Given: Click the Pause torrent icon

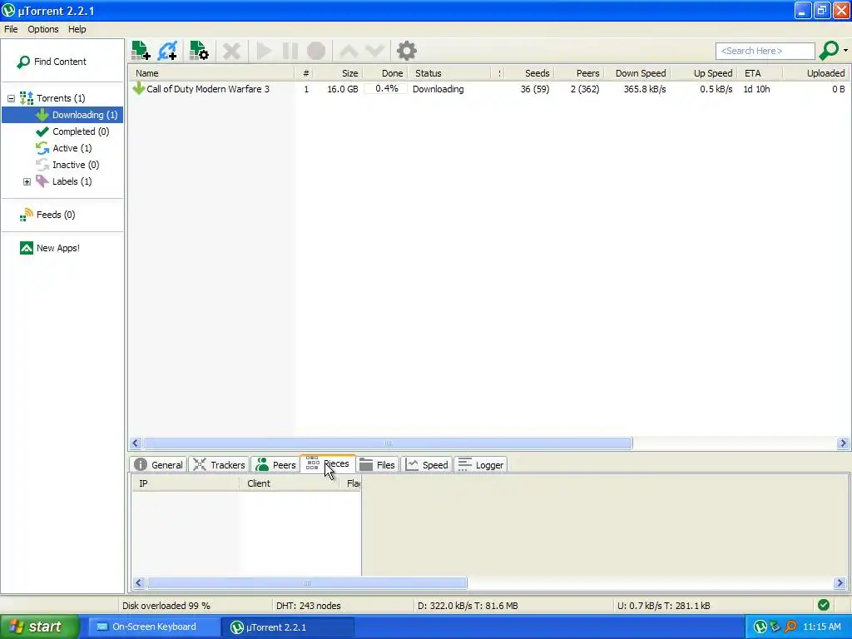Looking at the screenshot, I should (x=290, y=51).
